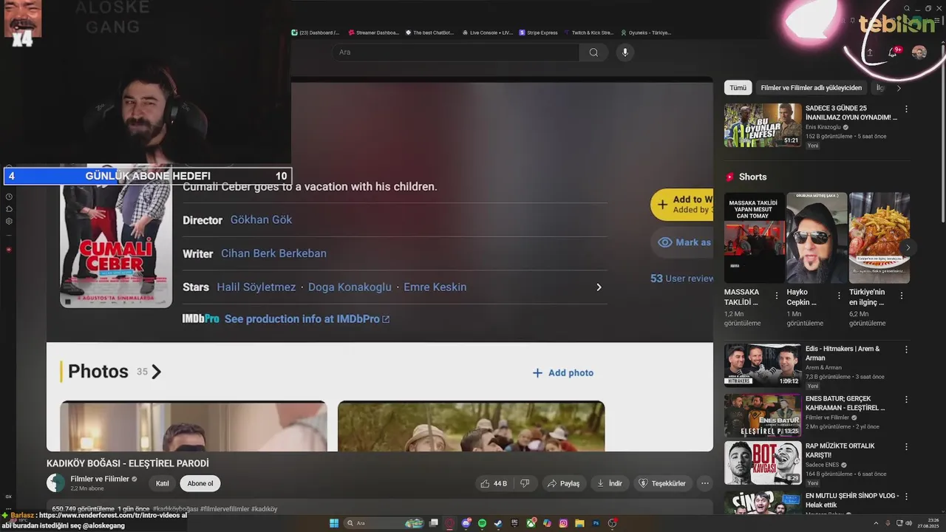
Task: Switch to Stripe Express browser tab
Action: [539, 33]
